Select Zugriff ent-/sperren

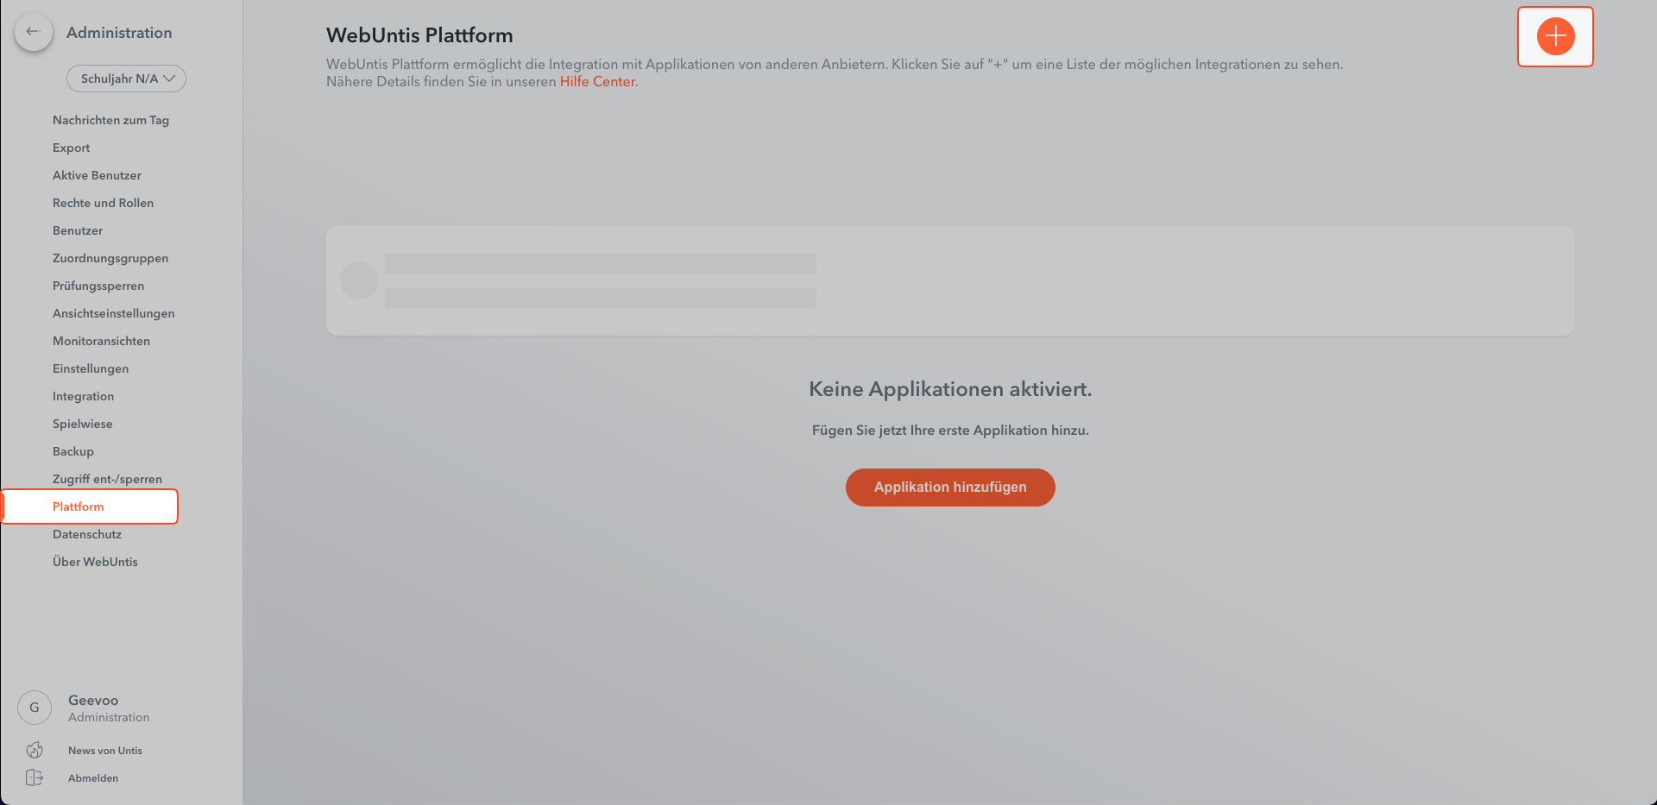click(107, 479)
